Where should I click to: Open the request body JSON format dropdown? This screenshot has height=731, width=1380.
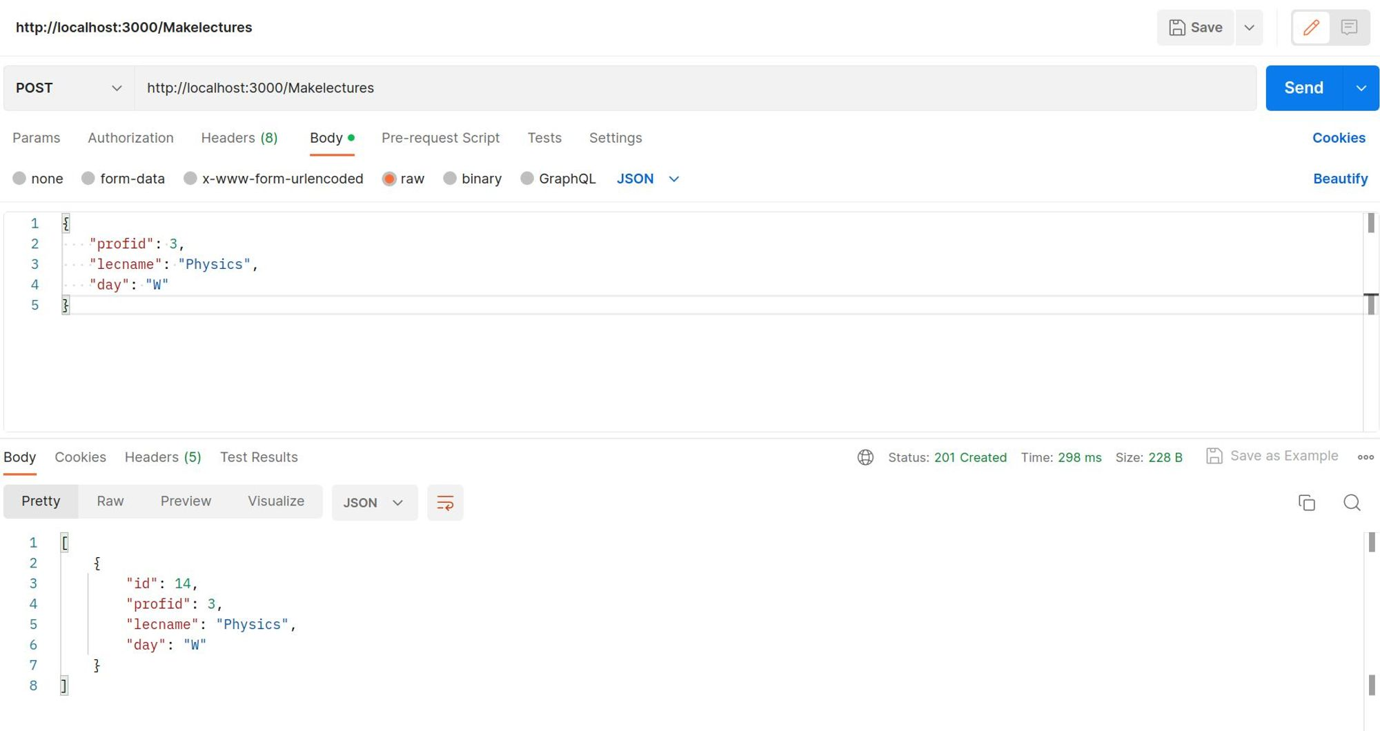648,179
